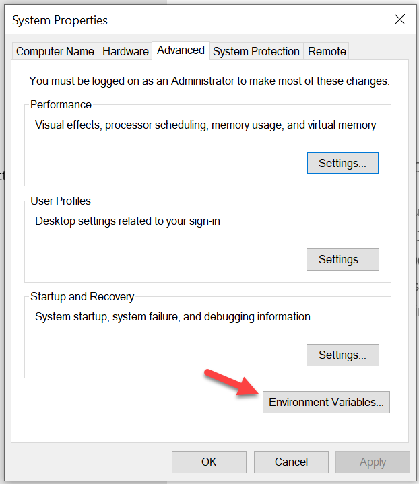This screenshot has width=419, height=484.
Task: Open the Hardware tab
Action: click(125, 51)
